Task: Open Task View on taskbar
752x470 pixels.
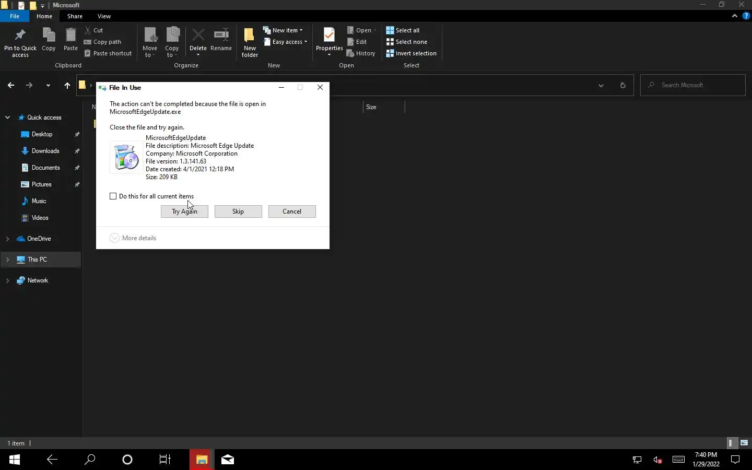Action: pyautogui.click(x=164, y=460)
